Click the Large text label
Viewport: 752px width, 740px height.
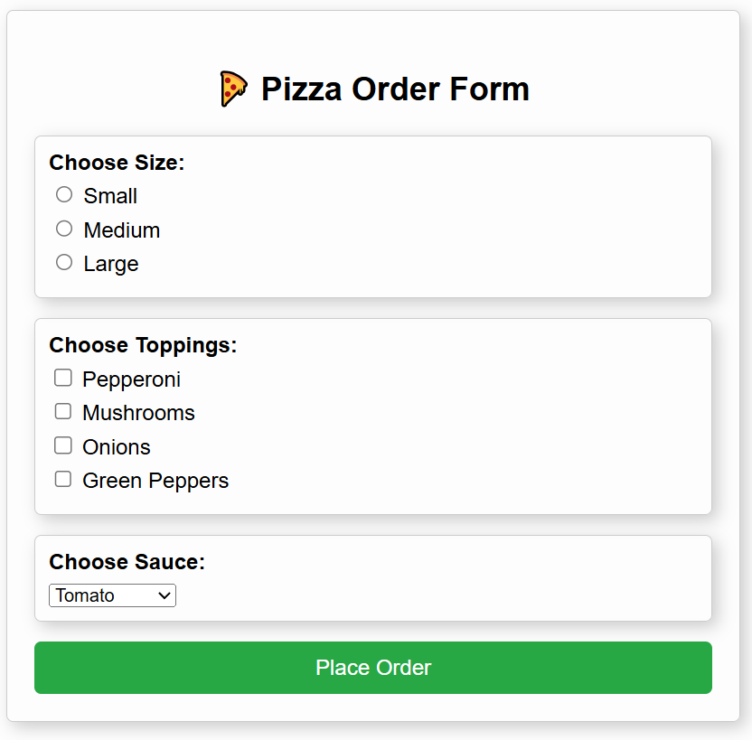tap(110, 264)
